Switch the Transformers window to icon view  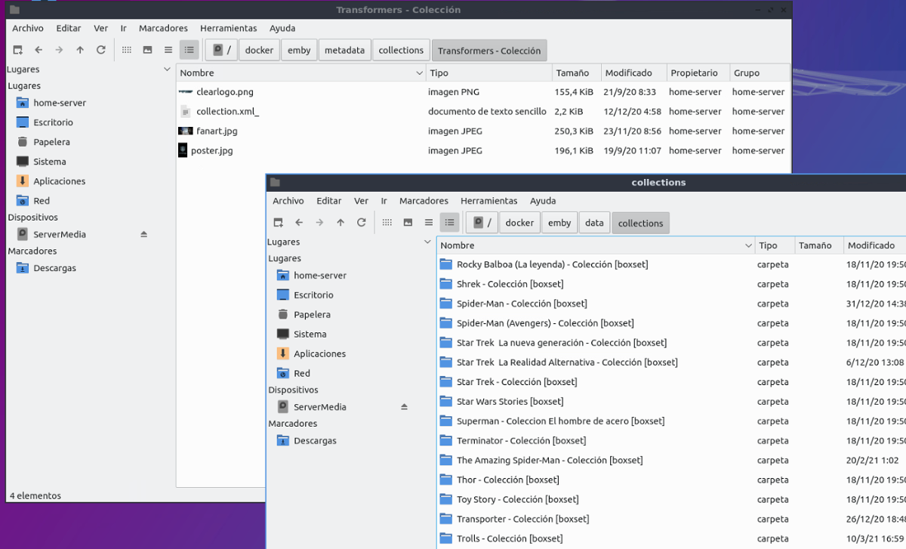click(127, 50)
